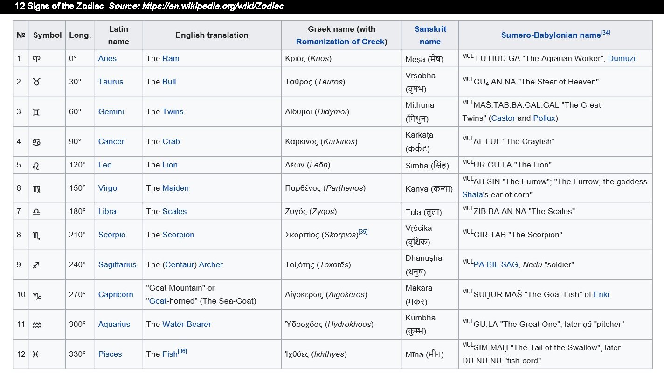Viewport: 664px width, 375px height.
Task: Open the Pollux link
Action: click(x=544, y=118)
